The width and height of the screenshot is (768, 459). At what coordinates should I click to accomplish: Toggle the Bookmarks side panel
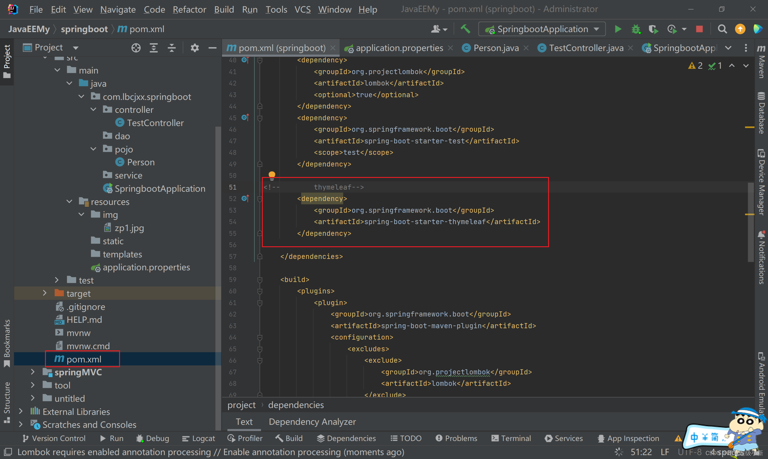point(7,343)
